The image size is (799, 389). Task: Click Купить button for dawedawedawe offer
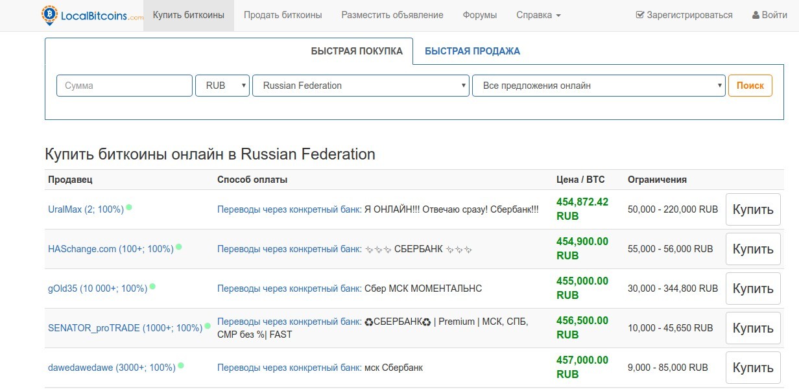tap(753, 368)
